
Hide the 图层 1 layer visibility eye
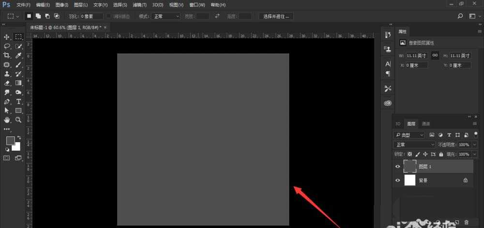coord(398,167)
